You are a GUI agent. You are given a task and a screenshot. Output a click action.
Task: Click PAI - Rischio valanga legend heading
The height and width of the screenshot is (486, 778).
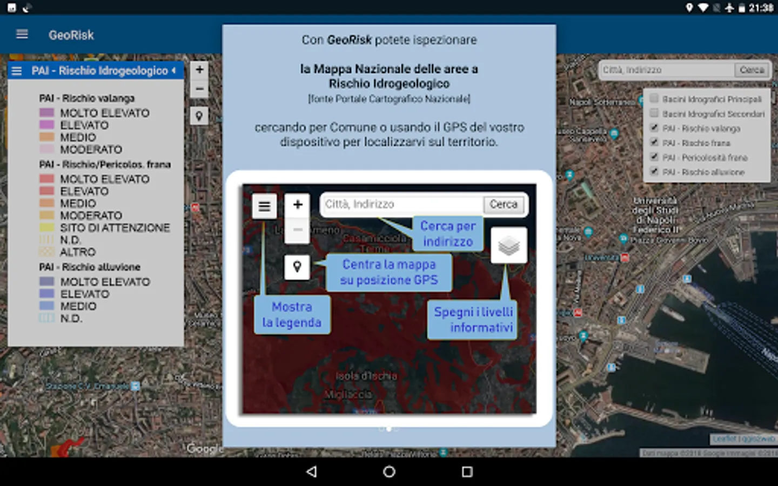coord(87,98)
